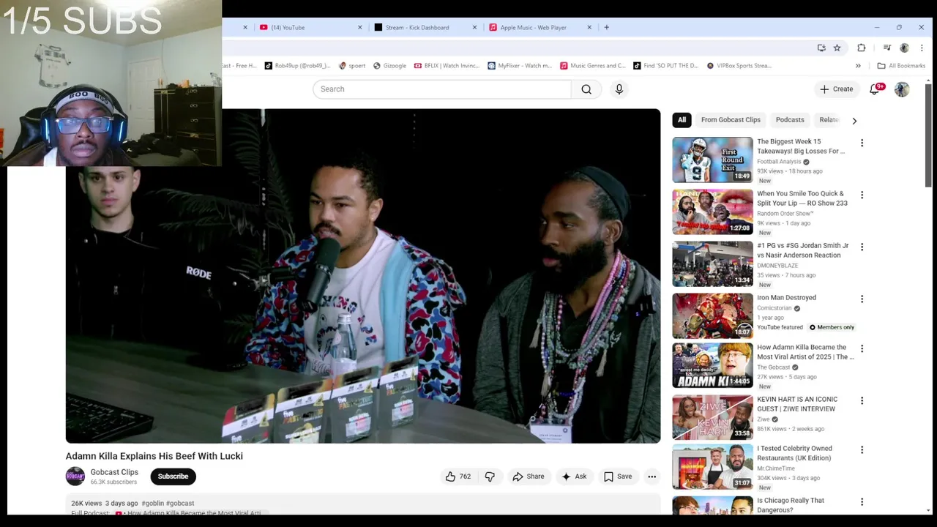Viewport: 937px width, 527px height.
Task: Close the Stream - Kick Dashboard tab
Action: click(474, 27)
